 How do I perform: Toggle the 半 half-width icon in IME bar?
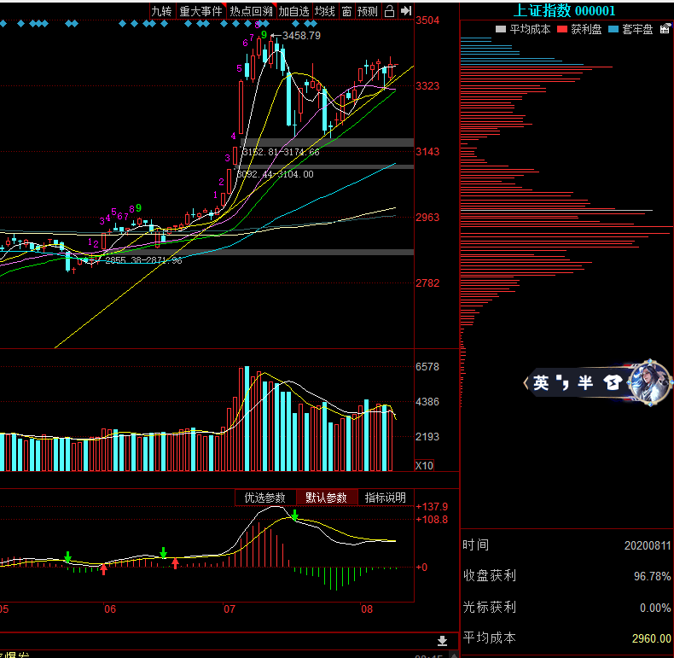tap(585, 382)
